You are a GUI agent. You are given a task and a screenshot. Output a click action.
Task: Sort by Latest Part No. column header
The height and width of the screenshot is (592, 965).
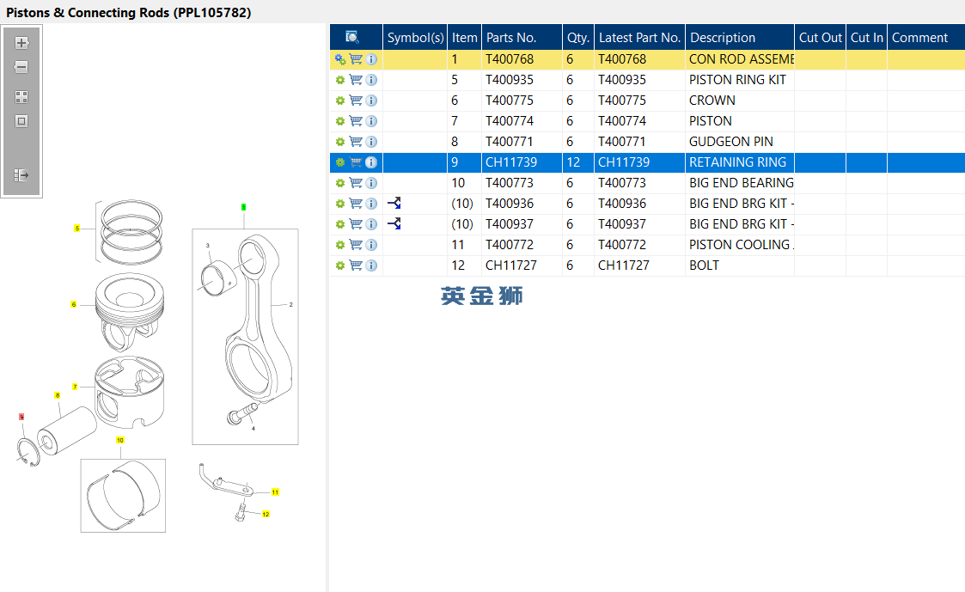point(639,38)
